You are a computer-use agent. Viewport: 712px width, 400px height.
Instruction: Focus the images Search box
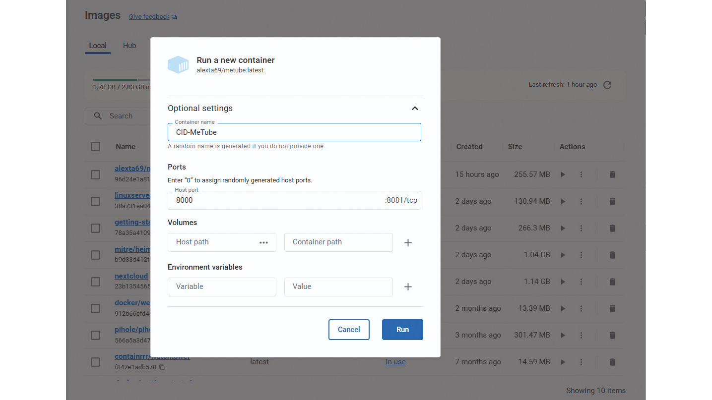(x=118, y=116)
